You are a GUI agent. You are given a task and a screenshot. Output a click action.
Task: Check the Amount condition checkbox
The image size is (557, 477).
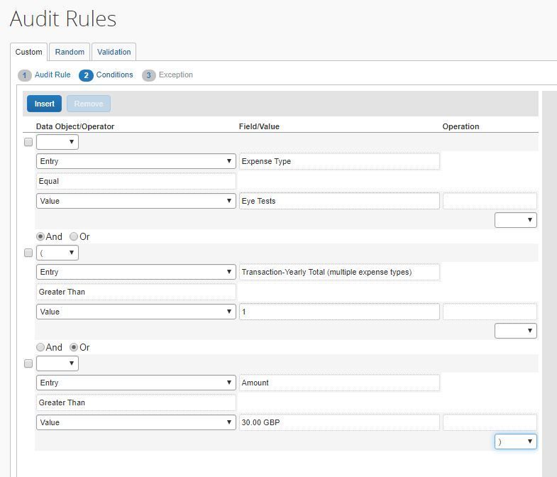coord(28,363)
